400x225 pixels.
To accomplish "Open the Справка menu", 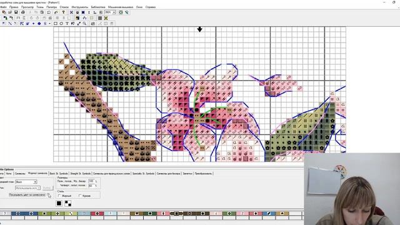I will pyautogui.click(x=151, y=7).
